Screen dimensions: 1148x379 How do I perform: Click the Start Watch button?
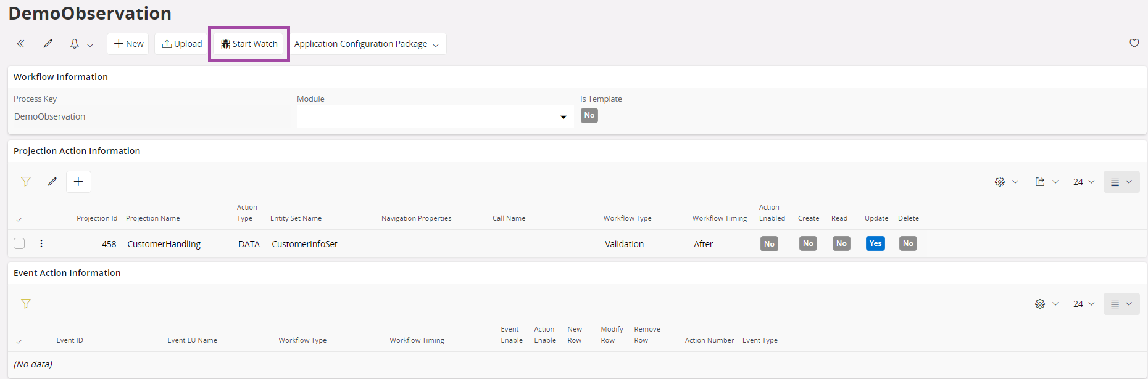pos(249,44)
